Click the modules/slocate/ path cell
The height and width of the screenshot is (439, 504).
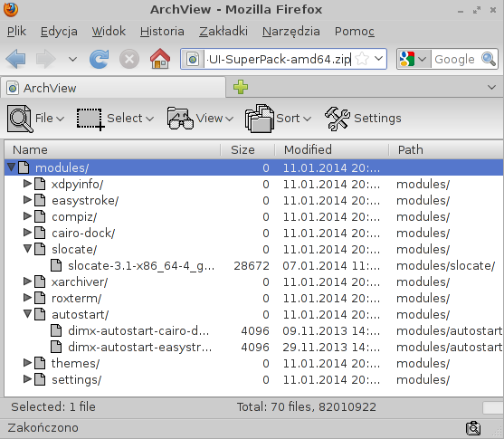pos(445,266)
